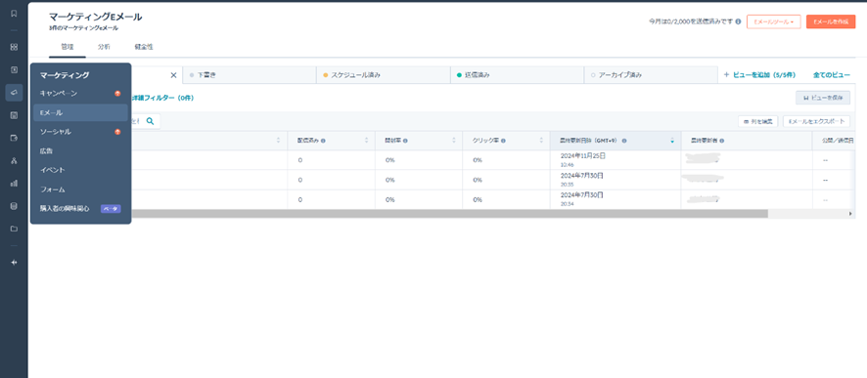Sort by the クリック率 column arrows
The height and width of the screenshot is (378, 867).
[541, 141]
